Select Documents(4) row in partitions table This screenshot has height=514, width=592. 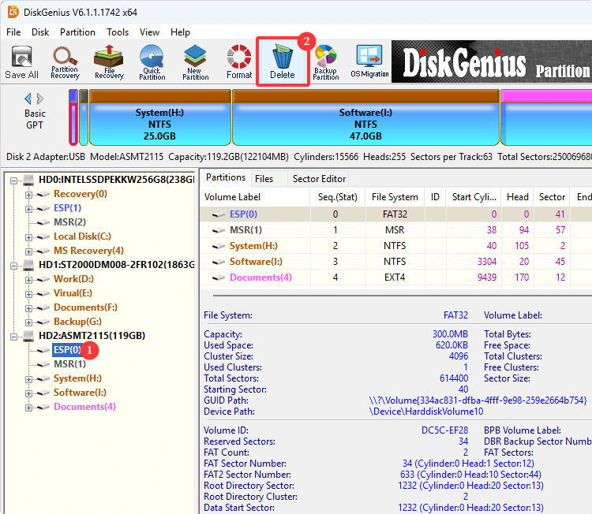pyautogui.click(x=395, y=277)
